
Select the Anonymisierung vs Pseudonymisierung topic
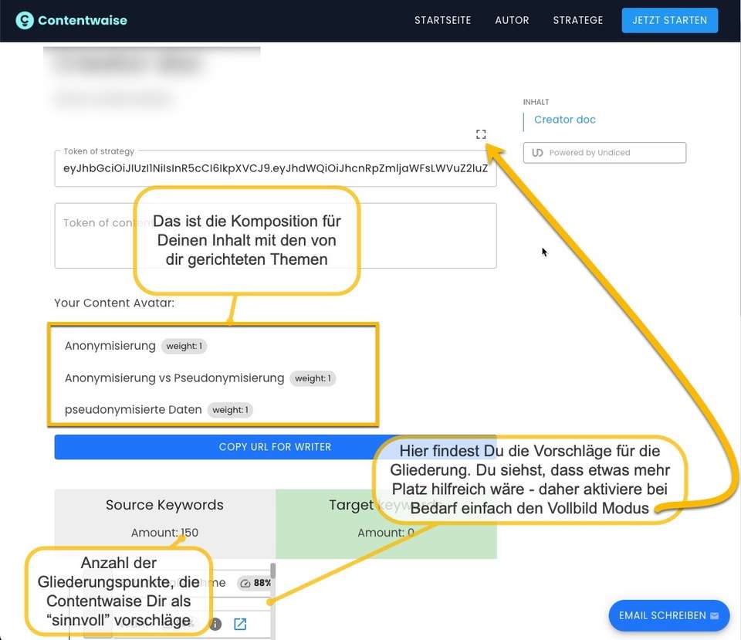click(x=174, y=378)
